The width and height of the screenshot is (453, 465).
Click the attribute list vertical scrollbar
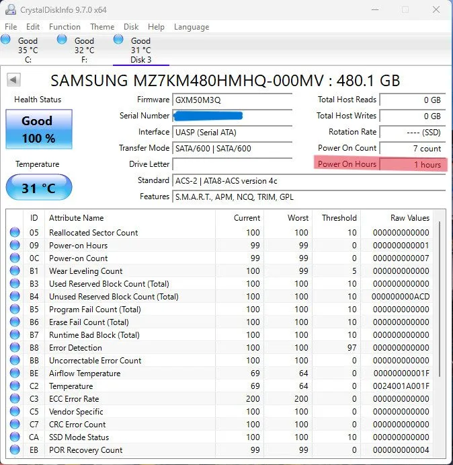tap(440, 299)
